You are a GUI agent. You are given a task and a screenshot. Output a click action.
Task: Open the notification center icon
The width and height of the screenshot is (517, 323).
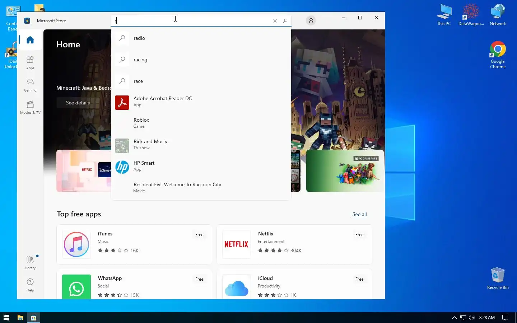pyautogui.click(x=505, y=318)
